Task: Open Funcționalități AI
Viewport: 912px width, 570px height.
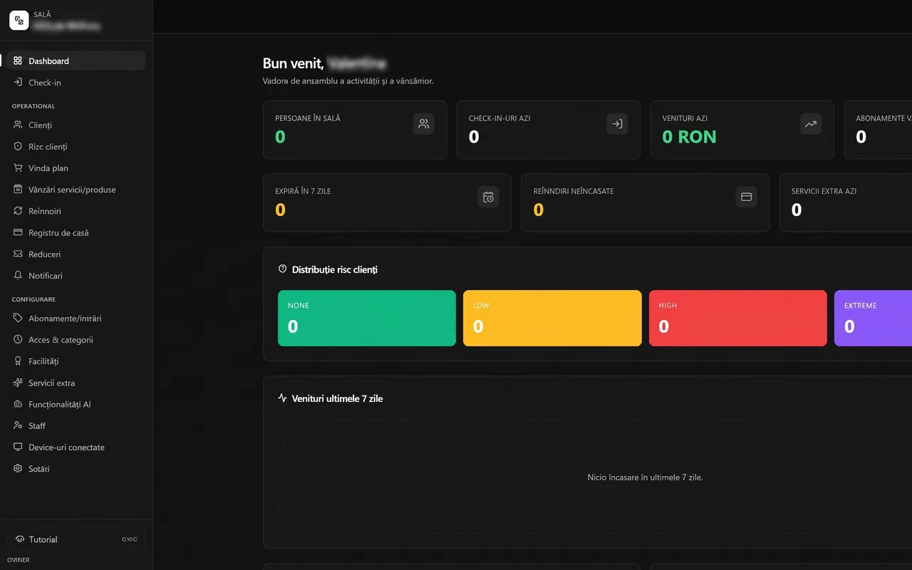Action: (x=76, y=404)
